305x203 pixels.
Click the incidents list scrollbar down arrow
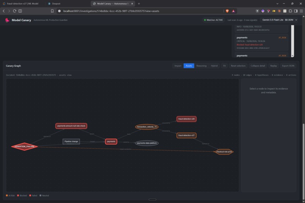pyautogui.click(x=293, y=56)
